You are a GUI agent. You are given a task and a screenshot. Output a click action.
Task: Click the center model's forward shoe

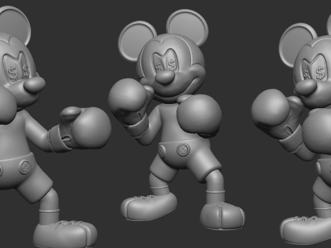(222, 216)
